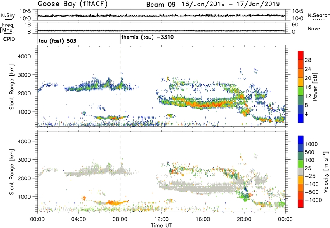Viewport: 330px width, 228px height.
Task: Click the 'N.Search' legend label
Action: [319, 15]
